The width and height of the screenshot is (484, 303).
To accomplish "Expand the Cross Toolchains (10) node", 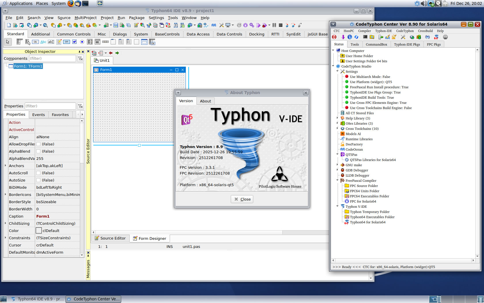I will (337, 128).
